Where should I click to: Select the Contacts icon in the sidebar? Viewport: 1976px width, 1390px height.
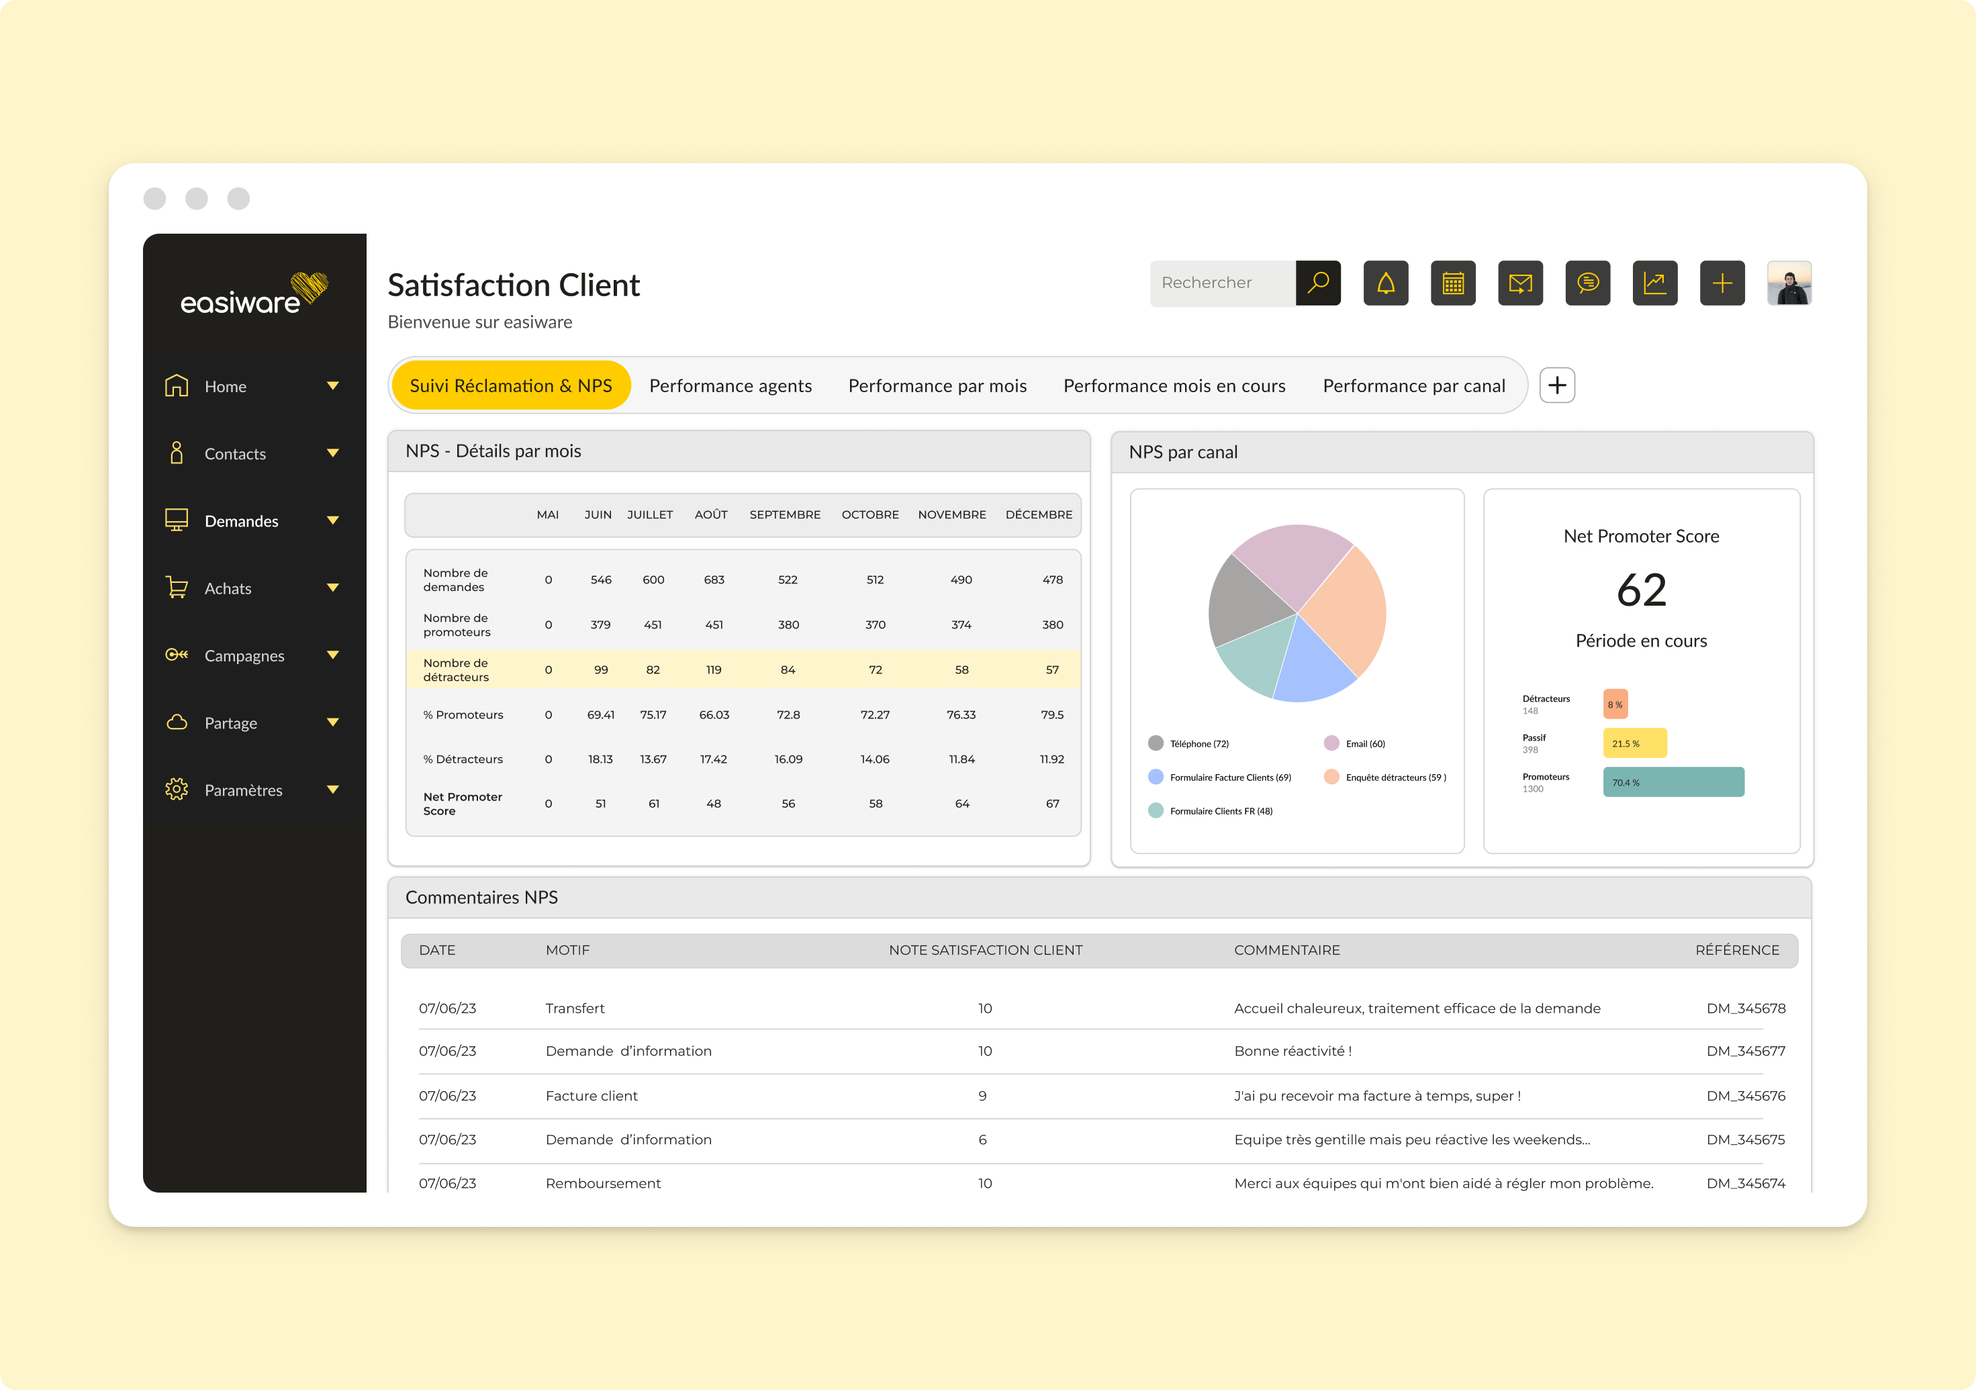[177, 453]
